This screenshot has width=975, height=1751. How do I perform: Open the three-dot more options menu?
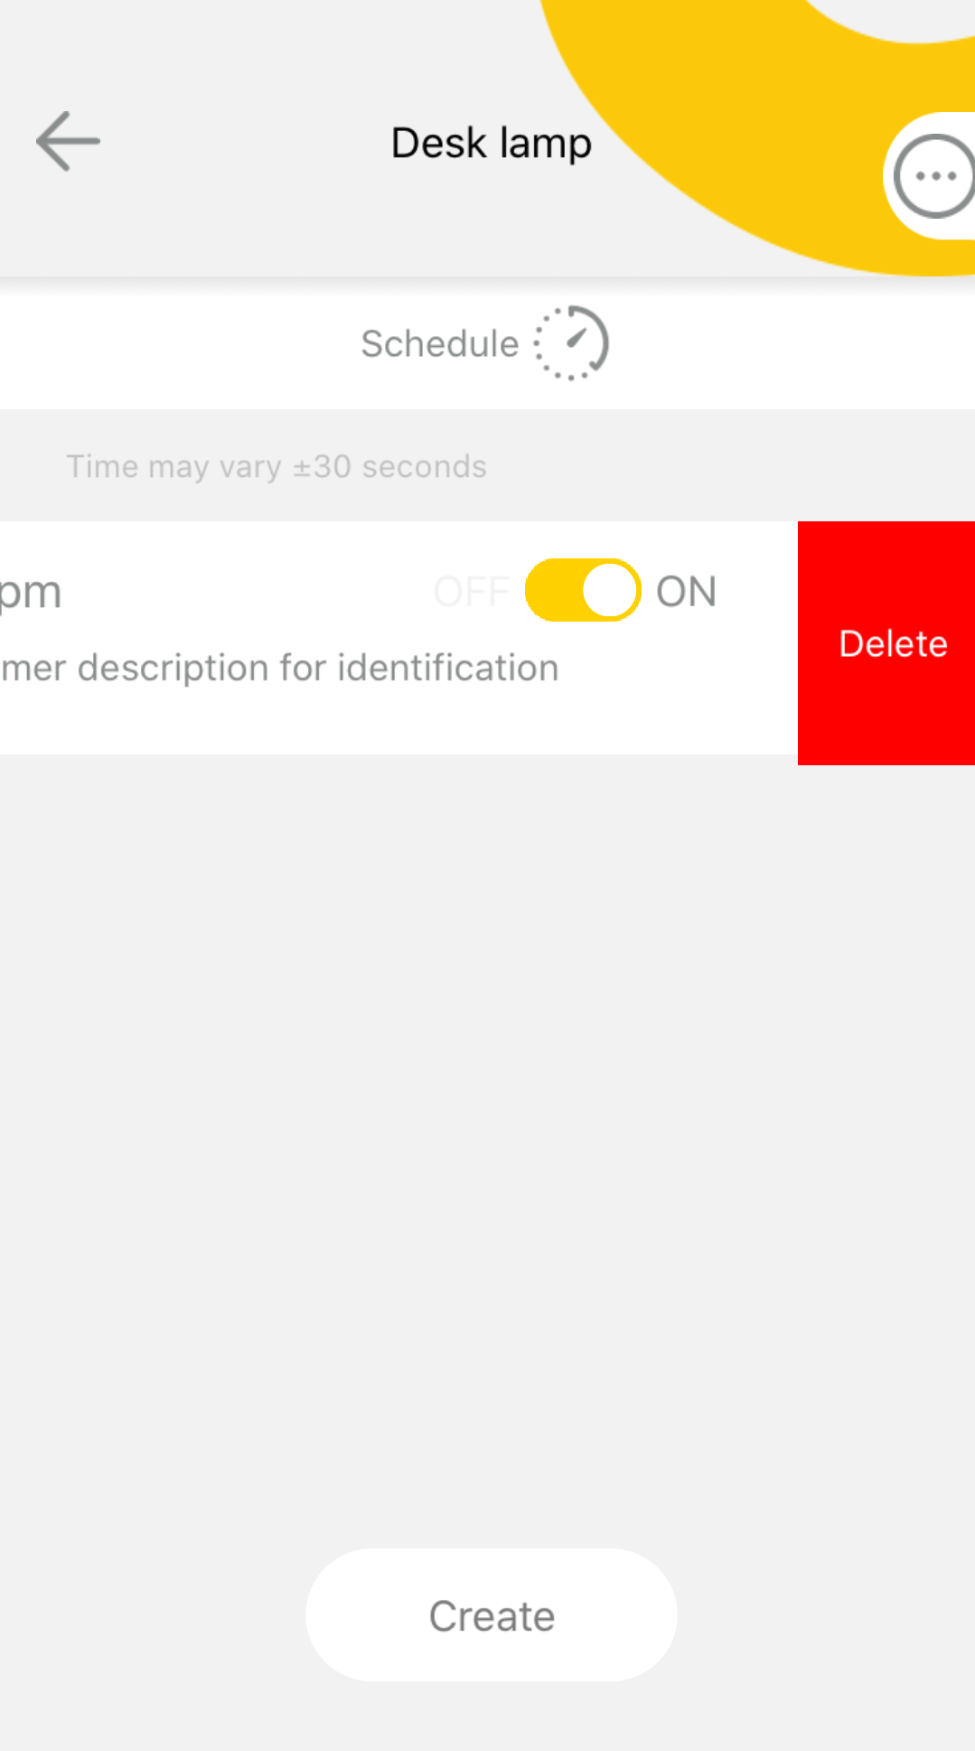[x=933, y=176]
